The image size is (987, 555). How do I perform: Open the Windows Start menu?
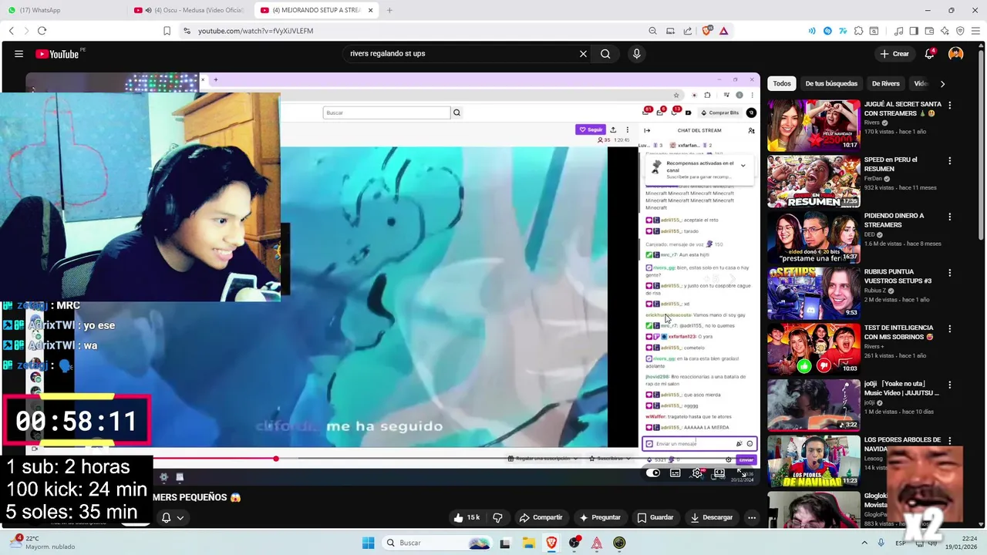pos(368,543)
